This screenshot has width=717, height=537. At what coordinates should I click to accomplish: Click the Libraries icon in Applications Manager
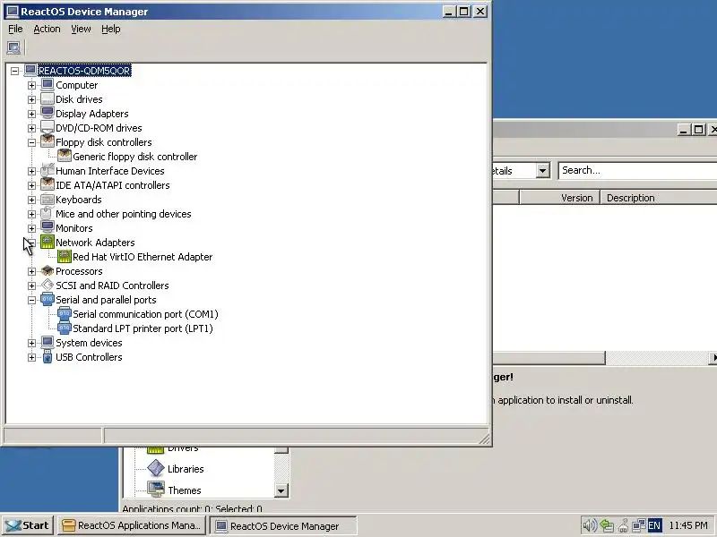coord(156,468)
